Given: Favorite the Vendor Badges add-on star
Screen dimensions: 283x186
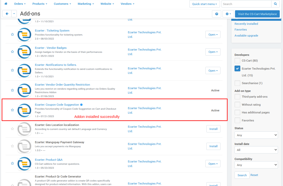Looking at the screenshot, I should click(x=12, y=52).
